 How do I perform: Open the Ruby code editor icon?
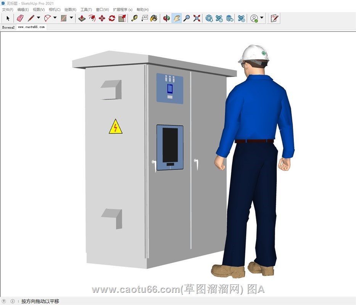pos(274,18)
